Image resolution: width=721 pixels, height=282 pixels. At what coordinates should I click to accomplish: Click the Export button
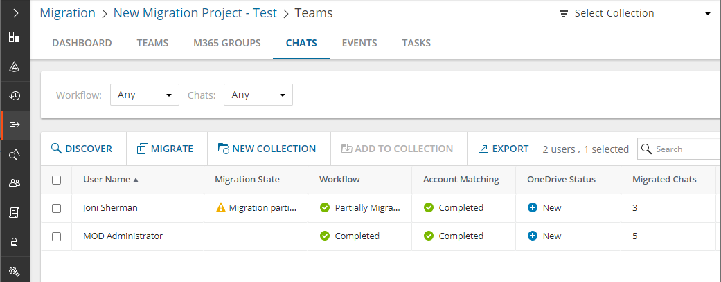tap(504, 149)
